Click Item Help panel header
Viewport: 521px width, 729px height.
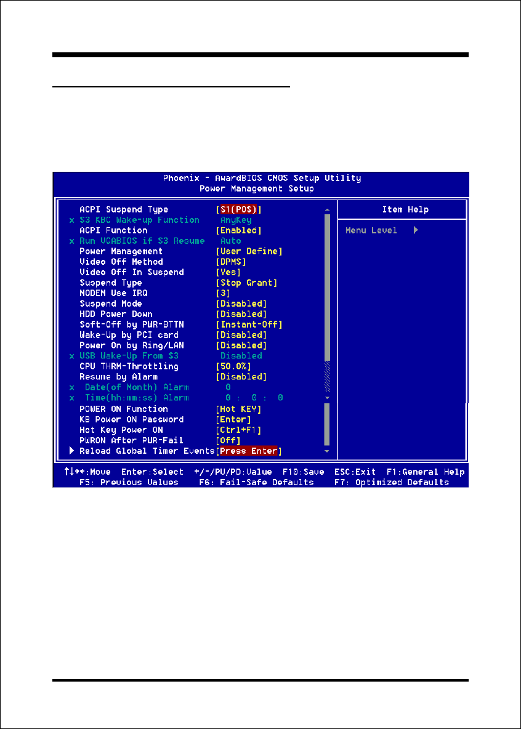click(405, 210)
